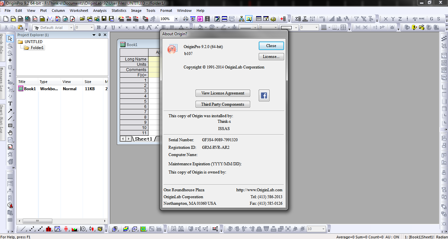
Task: Open the Analysis menu
Action: pyautogui.click(x=100, y=11)
